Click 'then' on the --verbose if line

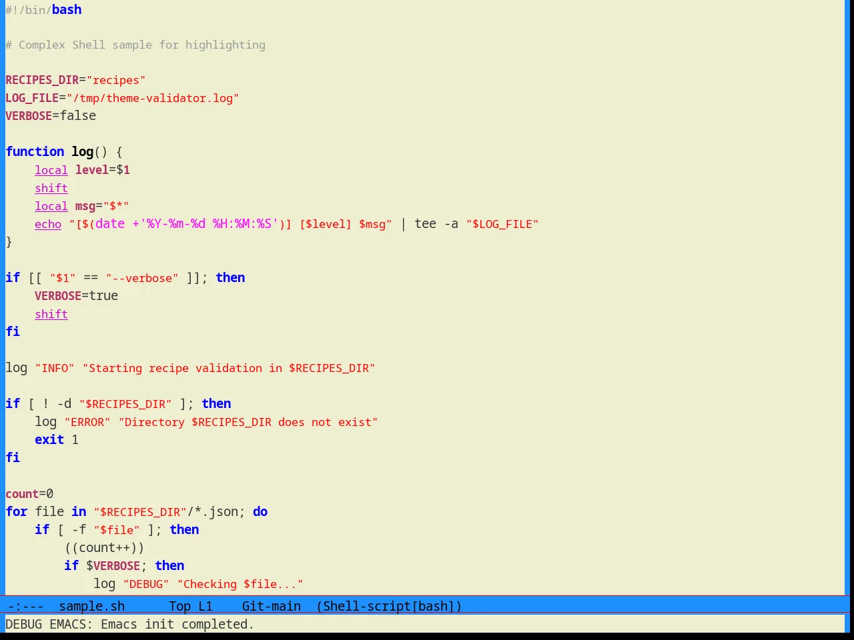[x=230, y=278]
